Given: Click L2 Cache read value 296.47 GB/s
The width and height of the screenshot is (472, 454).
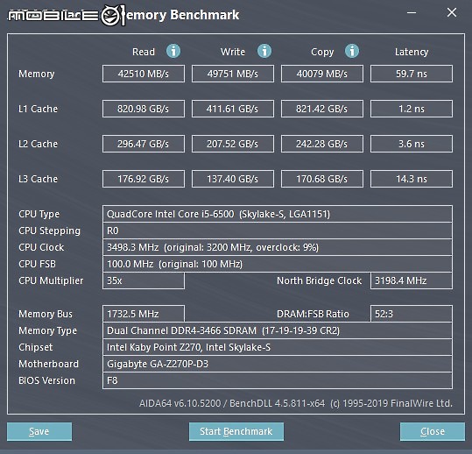Looking at the screenshot, I should click(144, 144).
